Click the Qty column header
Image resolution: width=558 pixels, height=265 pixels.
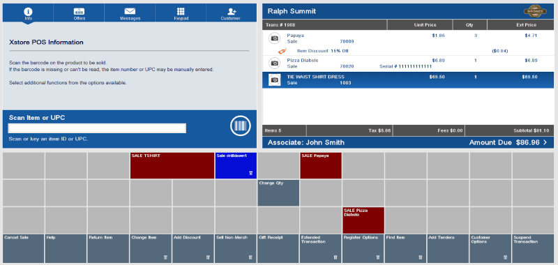coord(469,25)
